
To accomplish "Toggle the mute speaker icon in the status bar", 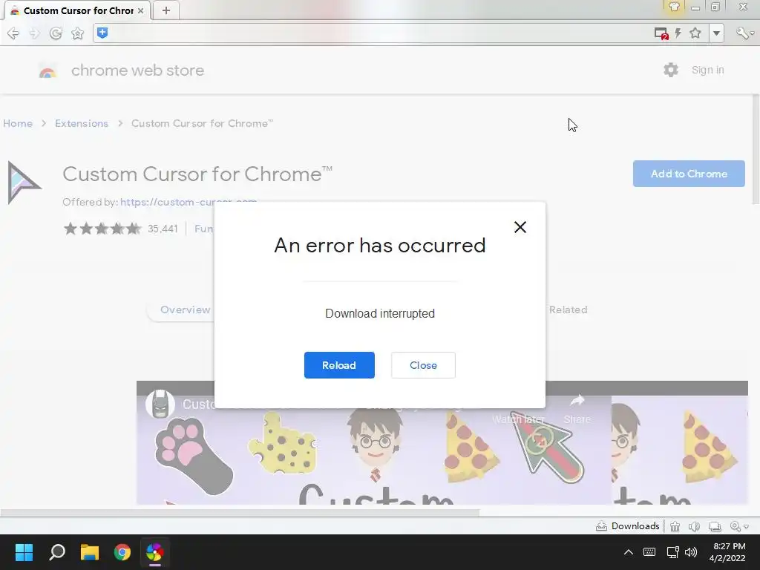I will [694, 526].
